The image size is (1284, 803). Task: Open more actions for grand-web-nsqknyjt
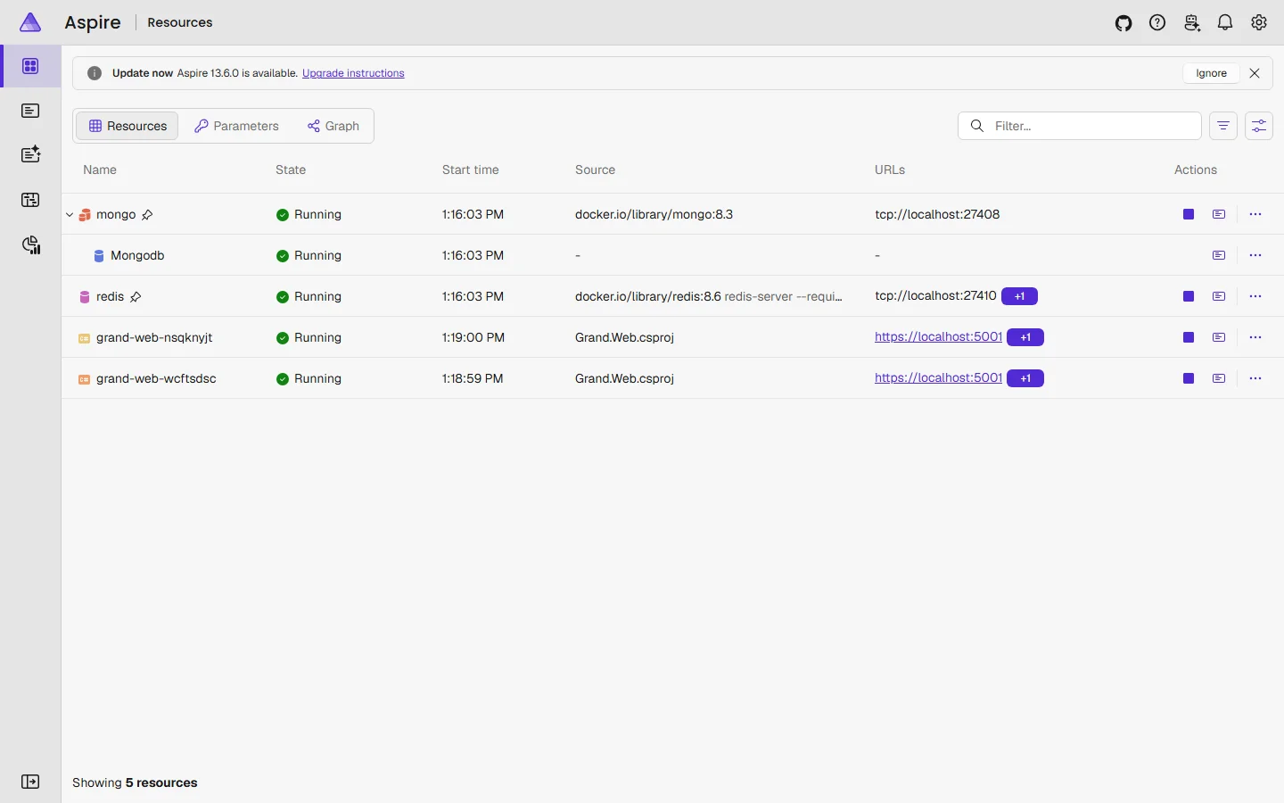click(x=1255, y=337)
